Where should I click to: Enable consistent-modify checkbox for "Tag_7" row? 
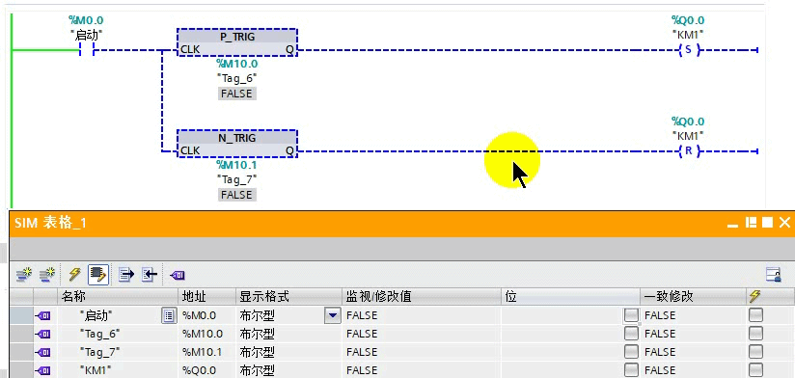click(755, 352)
